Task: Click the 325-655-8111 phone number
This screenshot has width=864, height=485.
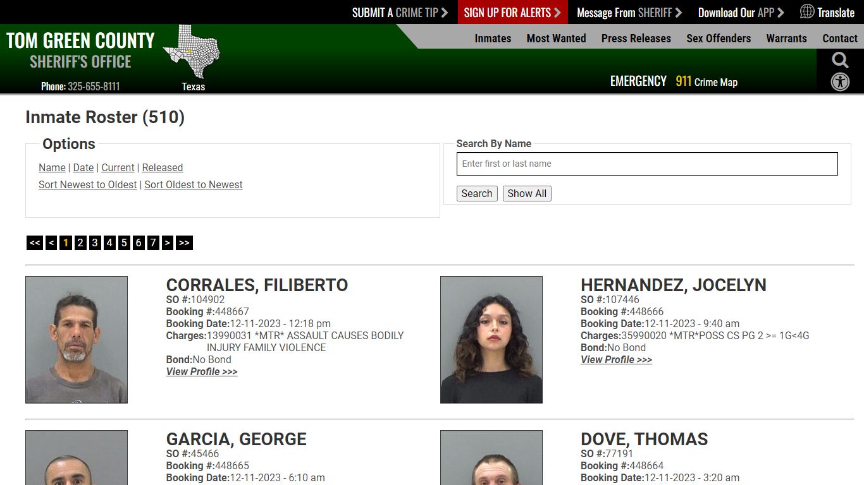Action: tap(94, 87)
